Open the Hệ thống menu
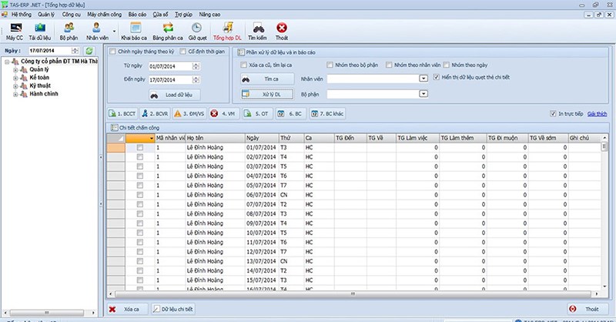The height and width of the screenshot is (322, 616). (21, 15)
